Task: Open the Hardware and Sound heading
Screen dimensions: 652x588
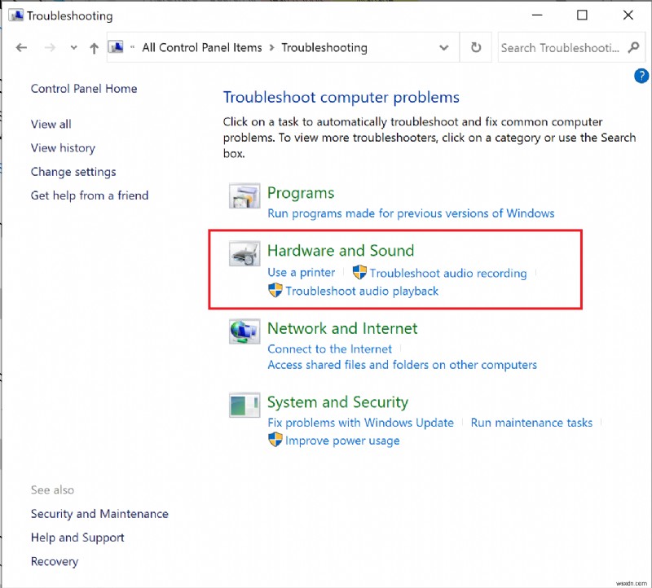Action: coord(341,251)
